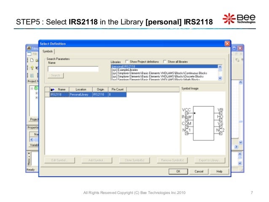
Task: Select the Continuous Blocks library entry
Action: (164, 73)
